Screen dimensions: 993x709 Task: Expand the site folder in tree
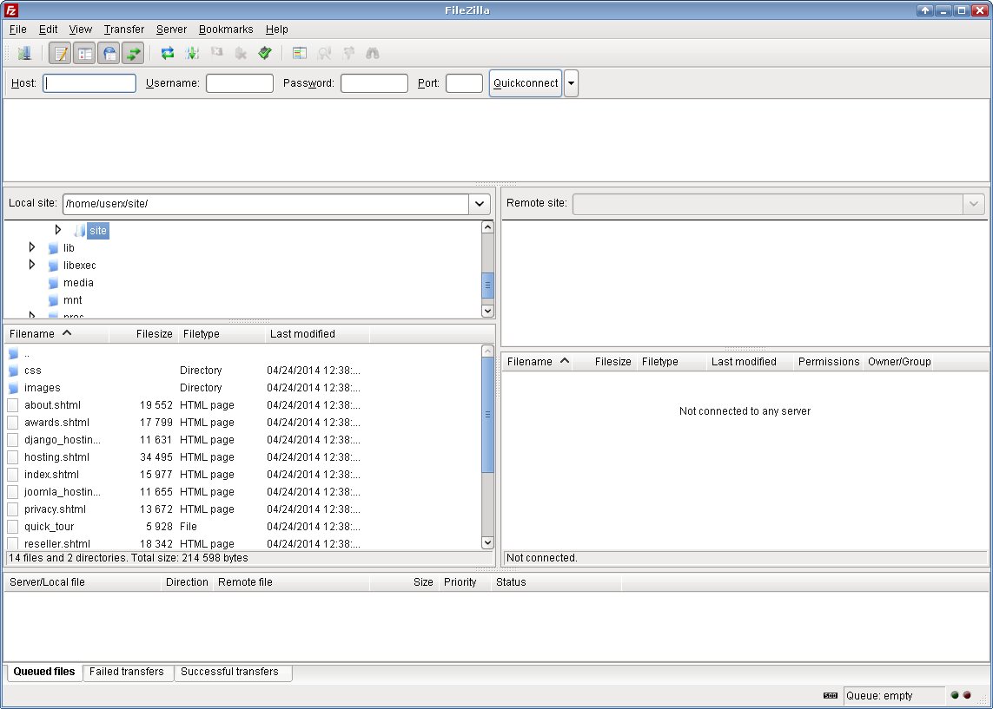click(x=57, y=230)
